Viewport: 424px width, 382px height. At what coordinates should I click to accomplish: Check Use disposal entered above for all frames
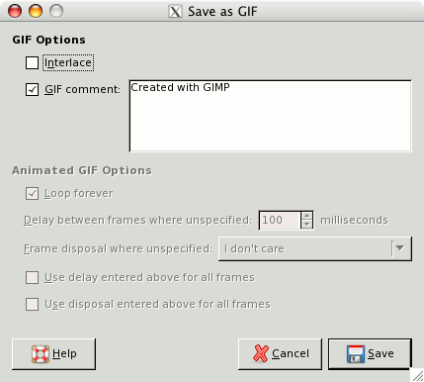[x=32, y=304]
